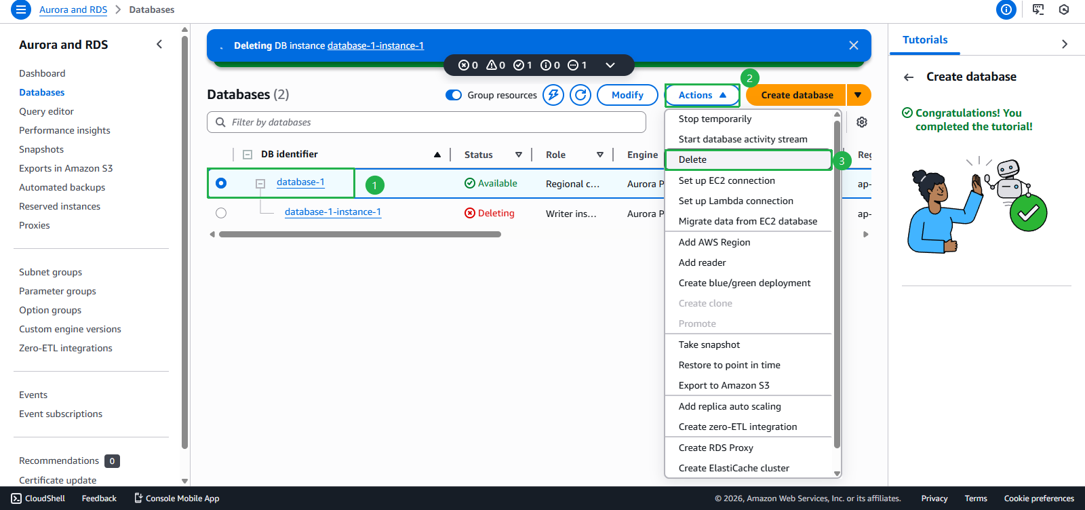Click the lightning bolt quick action icon
The width and height of the screenshot is (1085, 510).
(x=553, y=95)
